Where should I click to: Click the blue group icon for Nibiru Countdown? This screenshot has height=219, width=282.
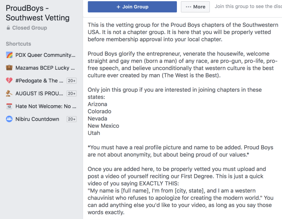pos(9,119)
